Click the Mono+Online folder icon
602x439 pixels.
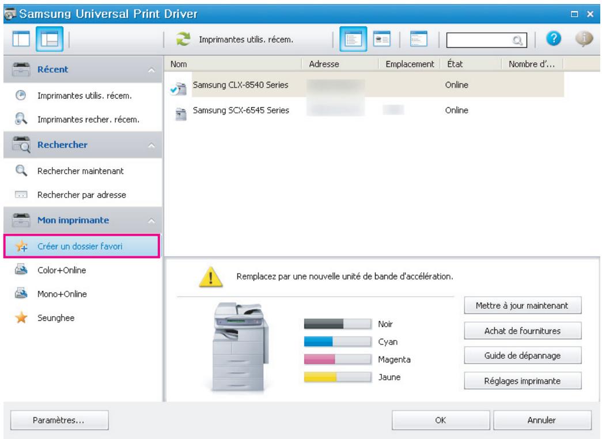point(21,294)
